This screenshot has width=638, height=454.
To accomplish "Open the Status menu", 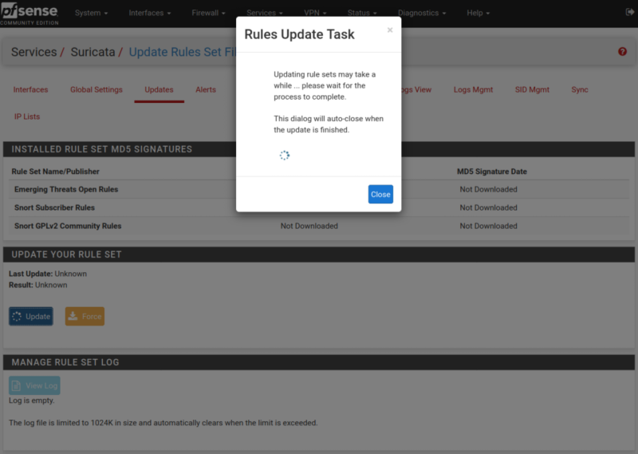I will pos(362,13).
